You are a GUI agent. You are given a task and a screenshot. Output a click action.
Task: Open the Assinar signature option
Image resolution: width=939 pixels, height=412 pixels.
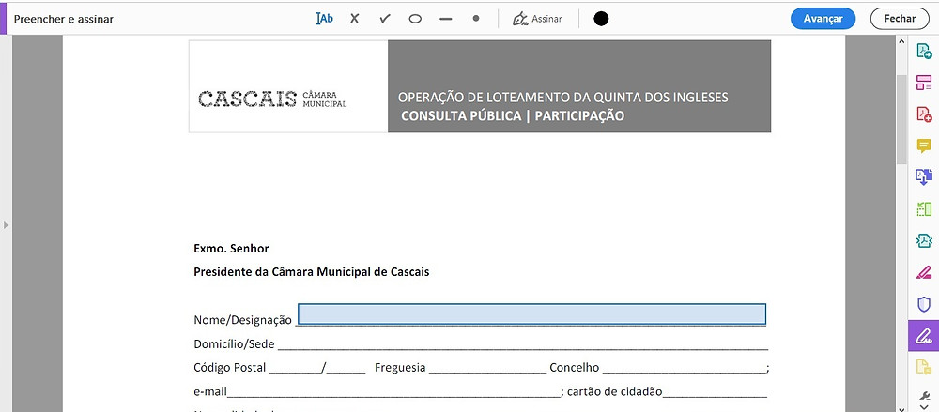point(537,19)
